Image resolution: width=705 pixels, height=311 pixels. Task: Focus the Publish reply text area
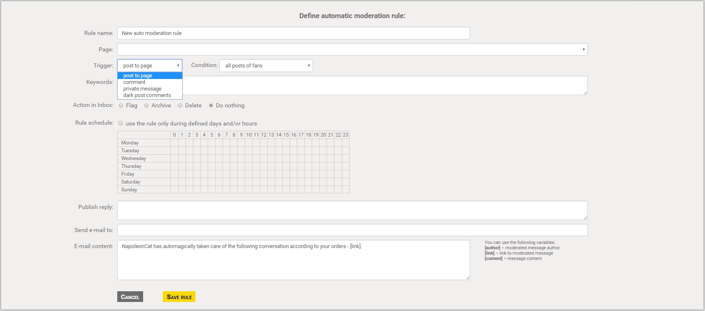click(352, 210)
